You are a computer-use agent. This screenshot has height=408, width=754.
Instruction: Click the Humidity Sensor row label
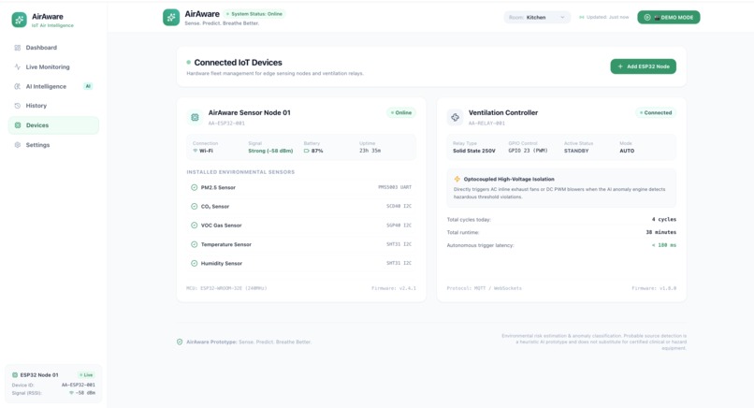pyautogui.click(x=221, y=263)
